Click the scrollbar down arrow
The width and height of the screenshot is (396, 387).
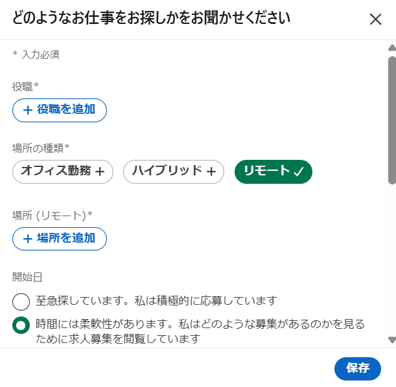click(x=391, y=340)
